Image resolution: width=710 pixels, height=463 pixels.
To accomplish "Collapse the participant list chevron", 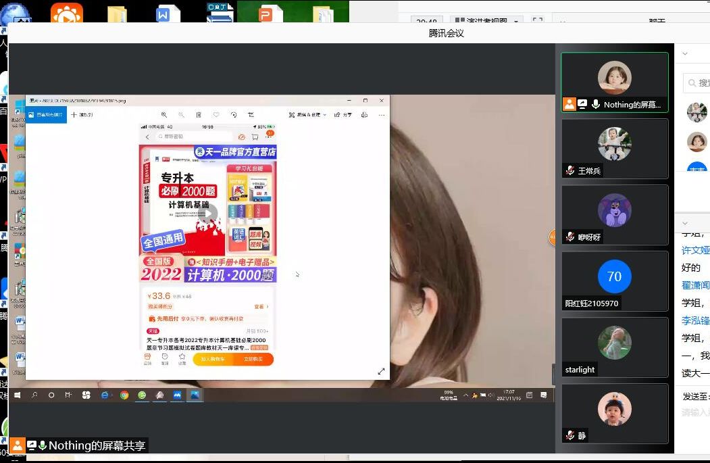I will coord(685,53).
